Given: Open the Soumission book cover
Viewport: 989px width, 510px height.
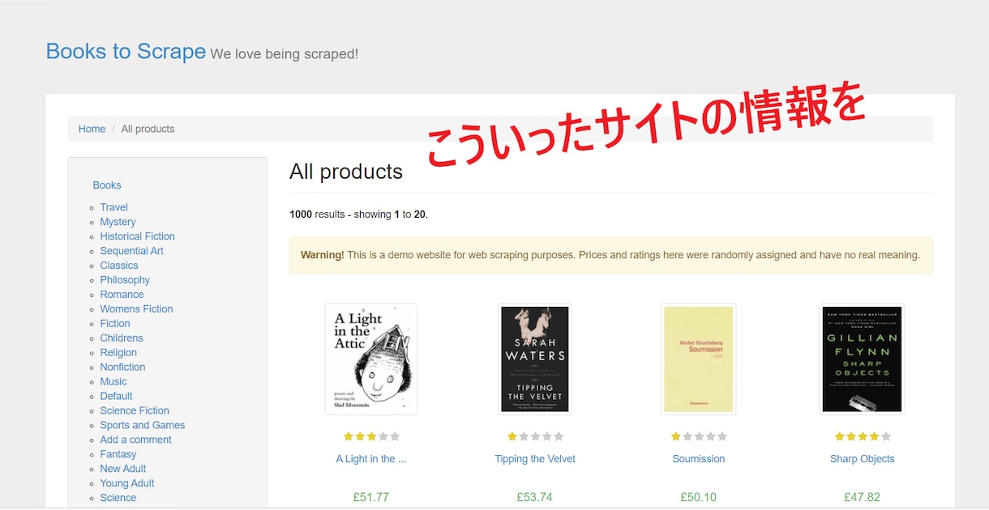Looking at the screenshot, I should (699, 359).
